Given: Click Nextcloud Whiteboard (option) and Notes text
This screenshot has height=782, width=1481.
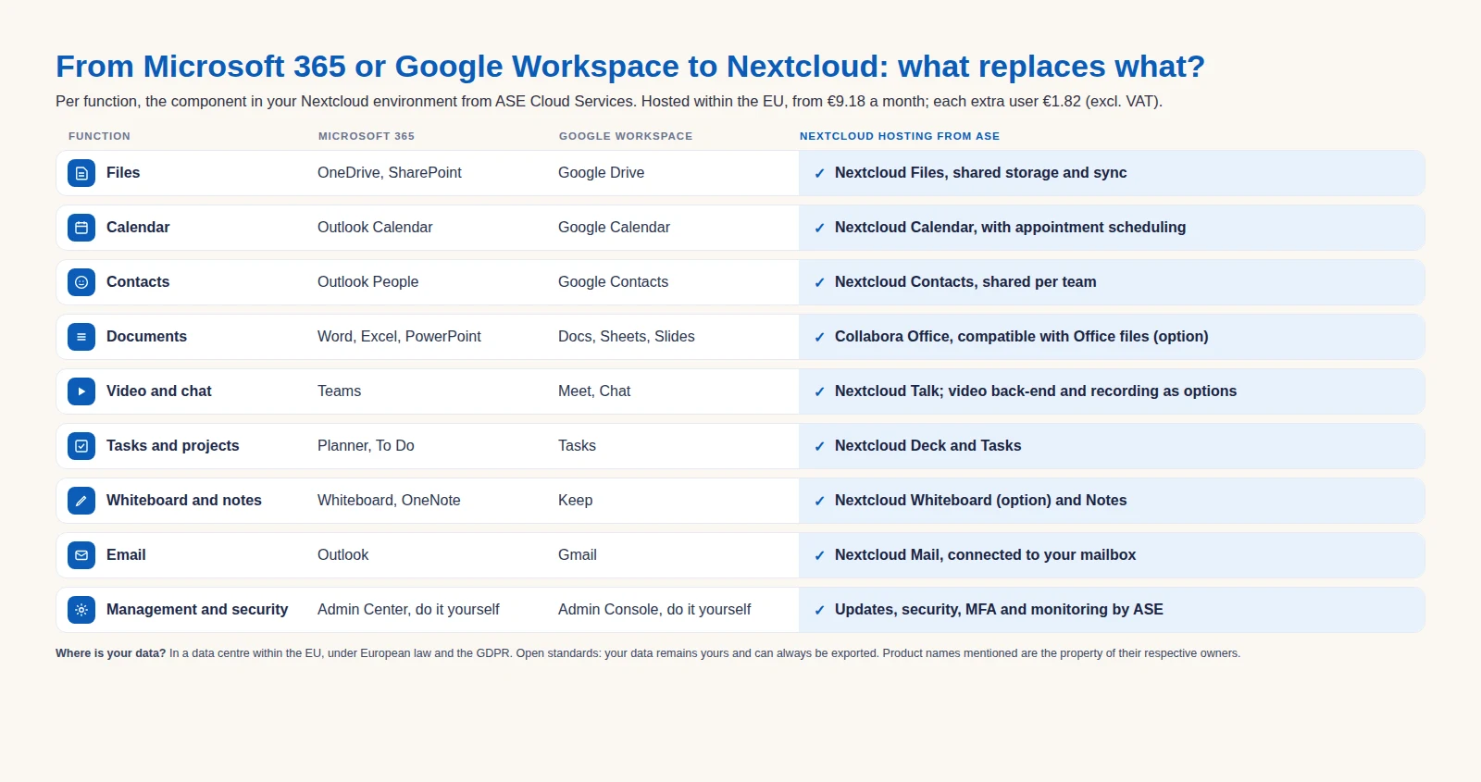Looking at the screenshot, I should coord(981,501).
